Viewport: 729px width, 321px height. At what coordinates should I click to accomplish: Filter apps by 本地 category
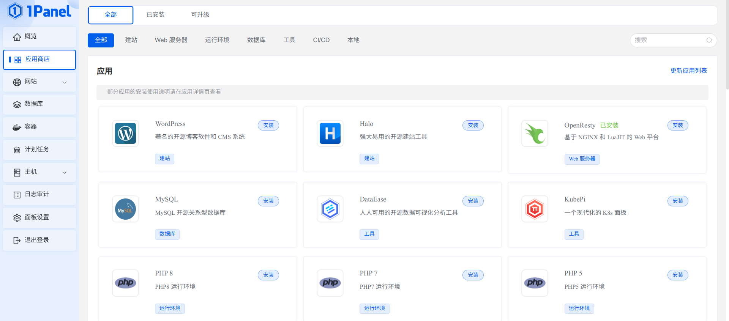(x=353, y=40)
